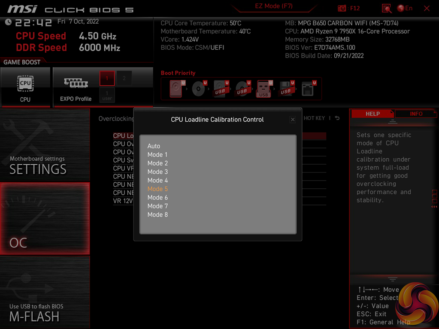Viewport: 439px width, 329px height.
Task: Switch to EZ Mode (F7)
Action: click(x=273, y=6)
